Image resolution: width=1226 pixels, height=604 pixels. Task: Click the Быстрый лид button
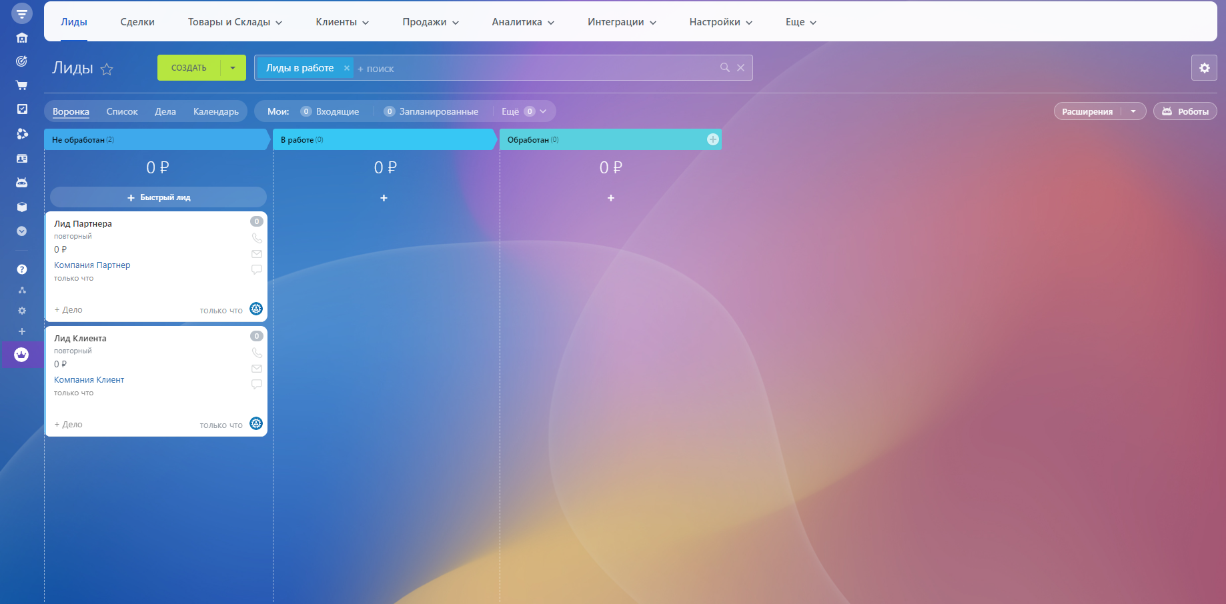[x=159, y=197]
